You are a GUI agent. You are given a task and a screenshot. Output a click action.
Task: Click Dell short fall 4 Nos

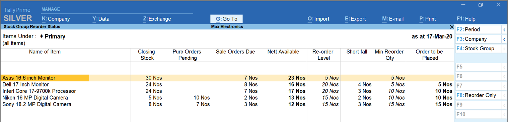(x=364, y=84)
